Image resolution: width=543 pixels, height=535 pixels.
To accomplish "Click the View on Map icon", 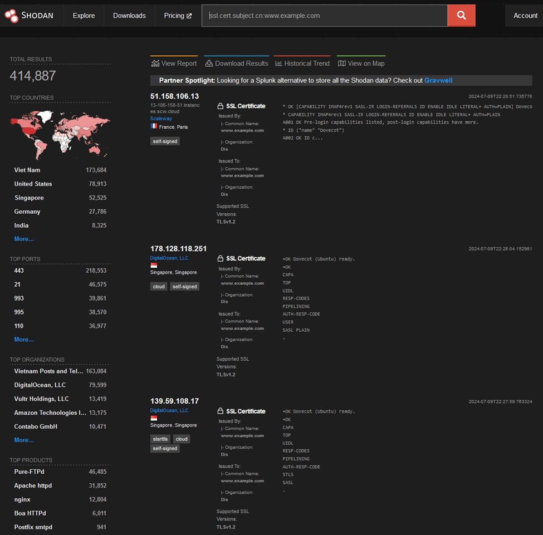I will [342, 63].
